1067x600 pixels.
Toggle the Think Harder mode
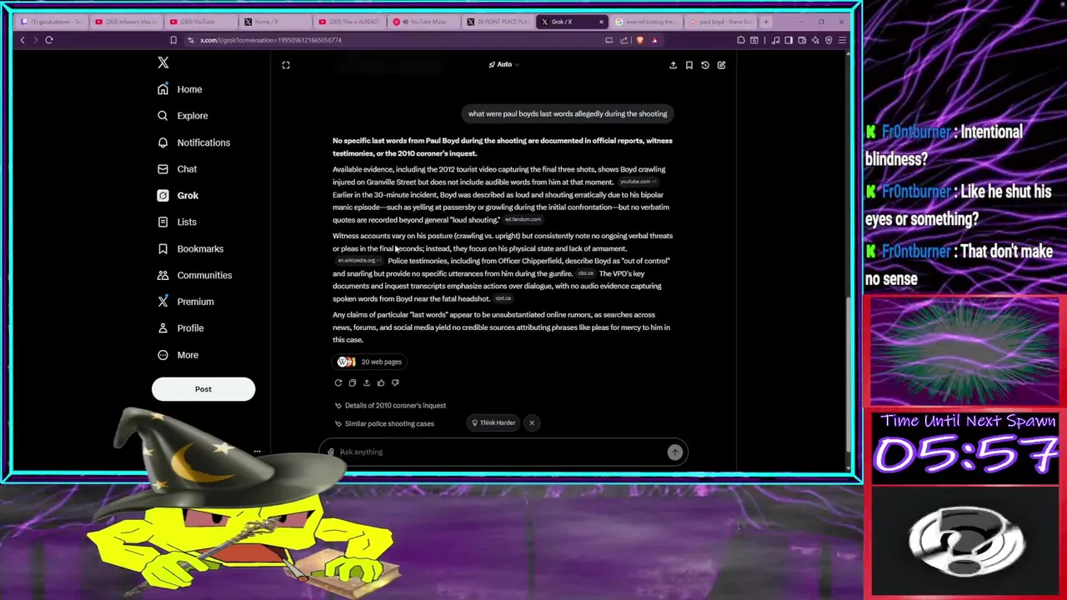[x=493, y=422]
